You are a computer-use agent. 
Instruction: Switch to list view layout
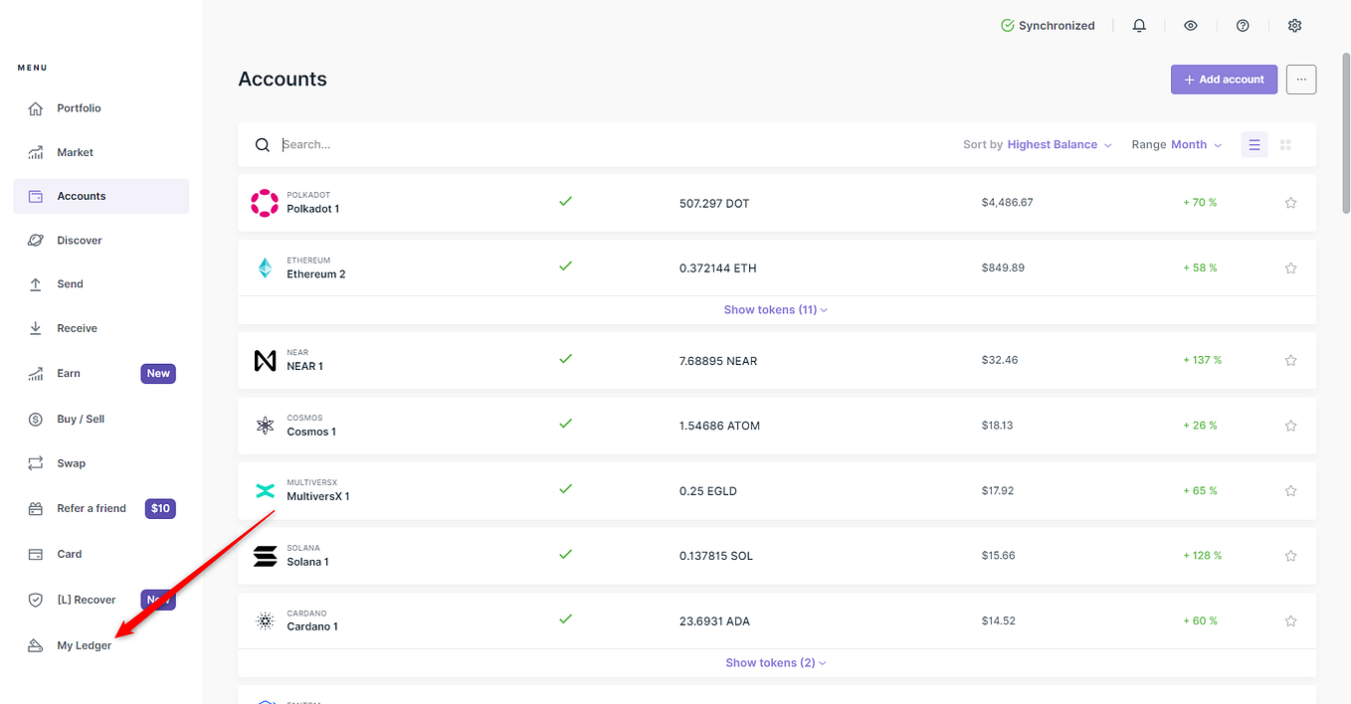[1254, 145]
